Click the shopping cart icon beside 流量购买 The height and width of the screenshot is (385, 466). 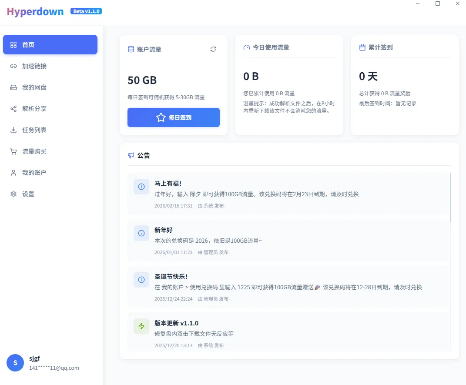pos(13,151)
